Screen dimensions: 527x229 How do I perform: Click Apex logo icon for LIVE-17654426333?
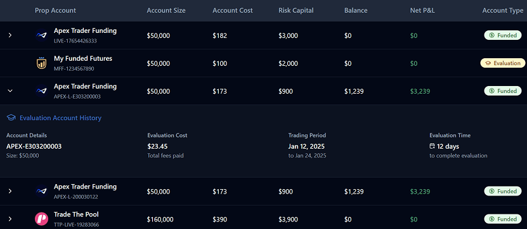[x=41, y=35]
